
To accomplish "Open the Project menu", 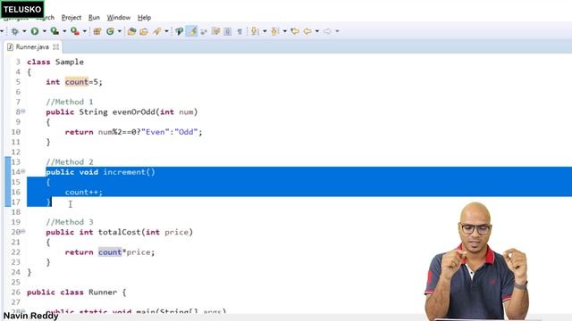I will click(x=71, y=18).
